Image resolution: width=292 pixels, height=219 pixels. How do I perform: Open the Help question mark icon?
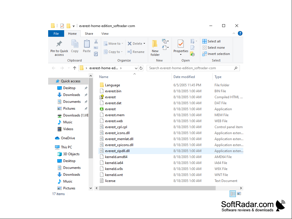[x=240, y=34]
